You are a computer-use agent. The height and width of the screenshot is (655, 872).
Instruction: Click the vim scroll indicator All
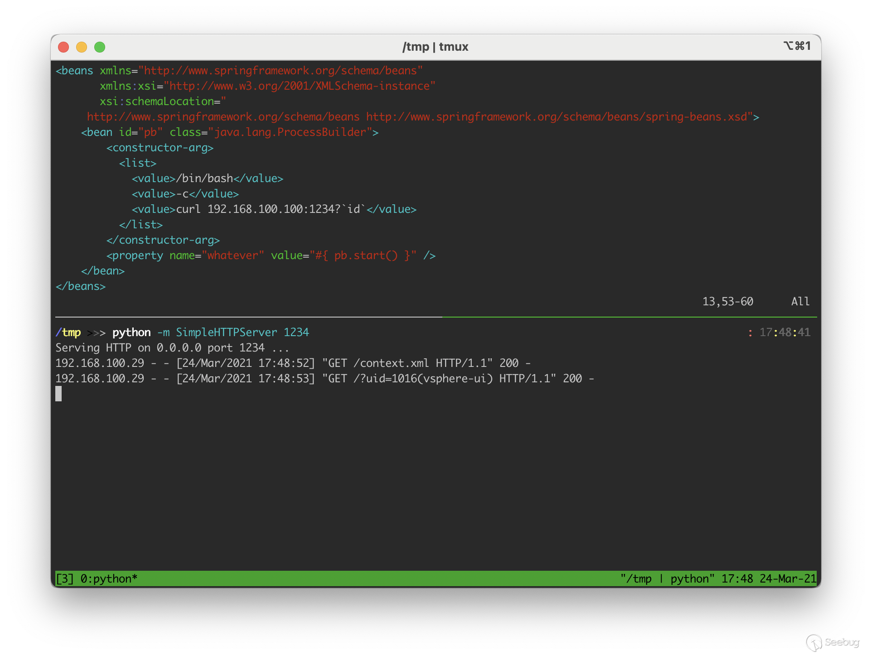click(x=800, y=301)
